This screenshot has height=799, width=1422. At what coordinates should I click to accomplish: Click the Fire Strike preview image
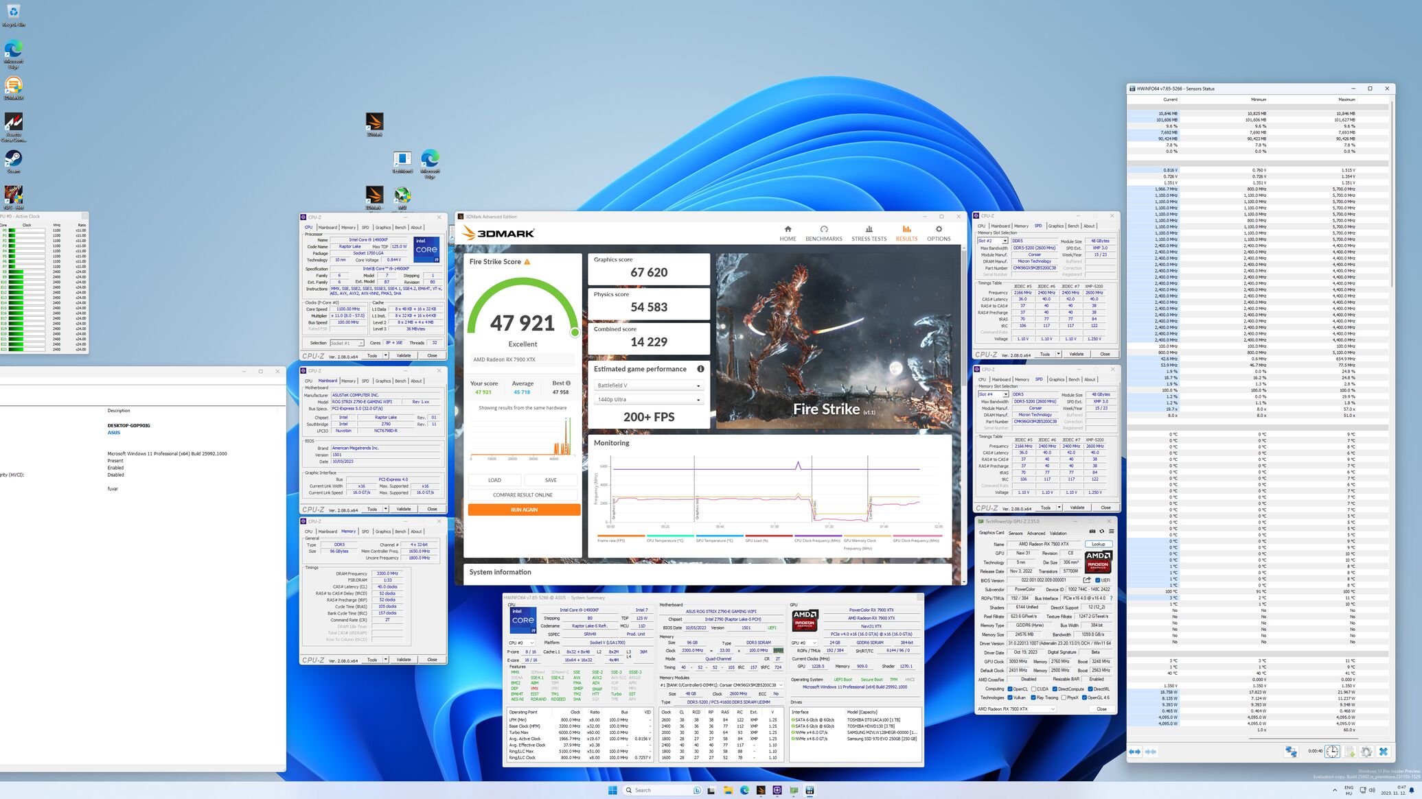coord(834,341)
